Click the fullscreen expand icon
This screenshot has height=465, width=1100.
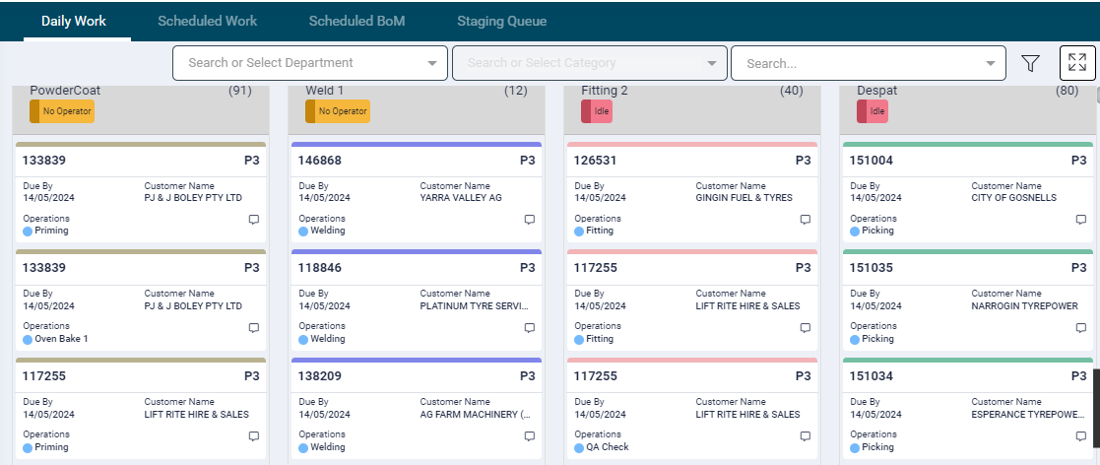(1077, 63)
